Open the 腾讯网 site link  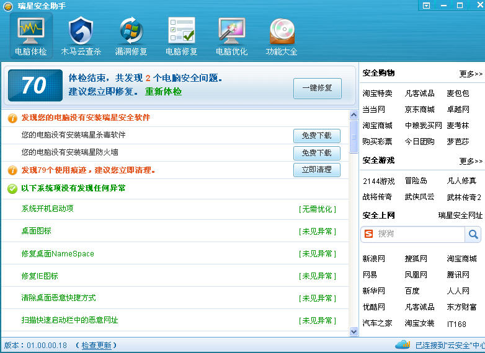click(458, 275)
